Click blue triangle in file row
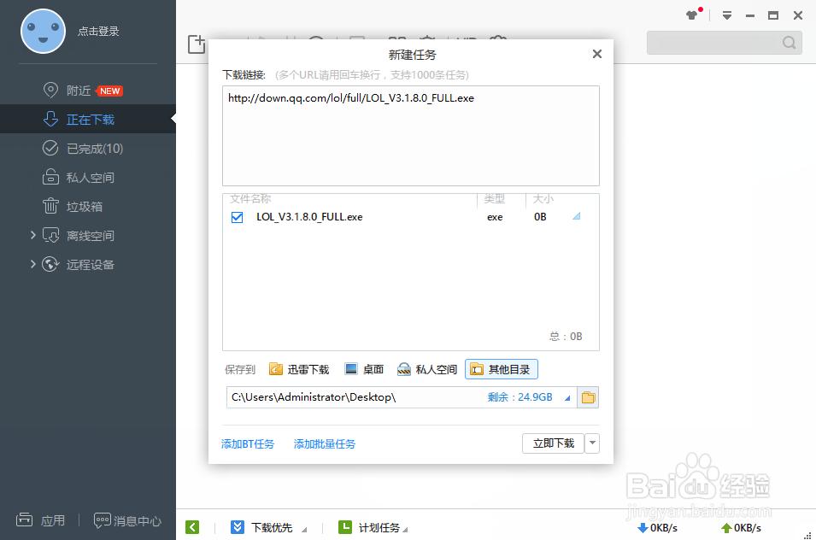The width and height of the screenshot is (816, 540). 577,216
